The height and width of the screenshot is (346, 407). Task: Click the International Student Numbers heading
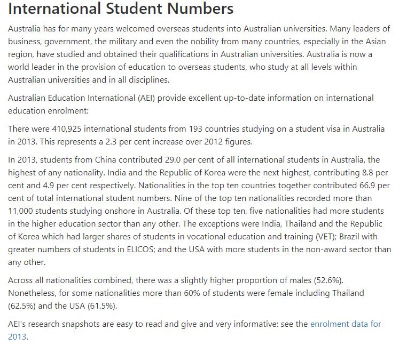point(121,9)
